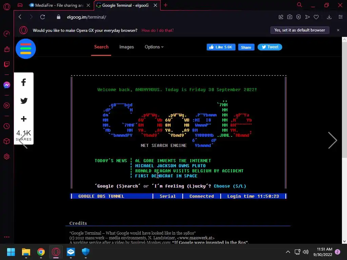
Task: Click Yes, set it as default browser
Action: click(300, 30)
